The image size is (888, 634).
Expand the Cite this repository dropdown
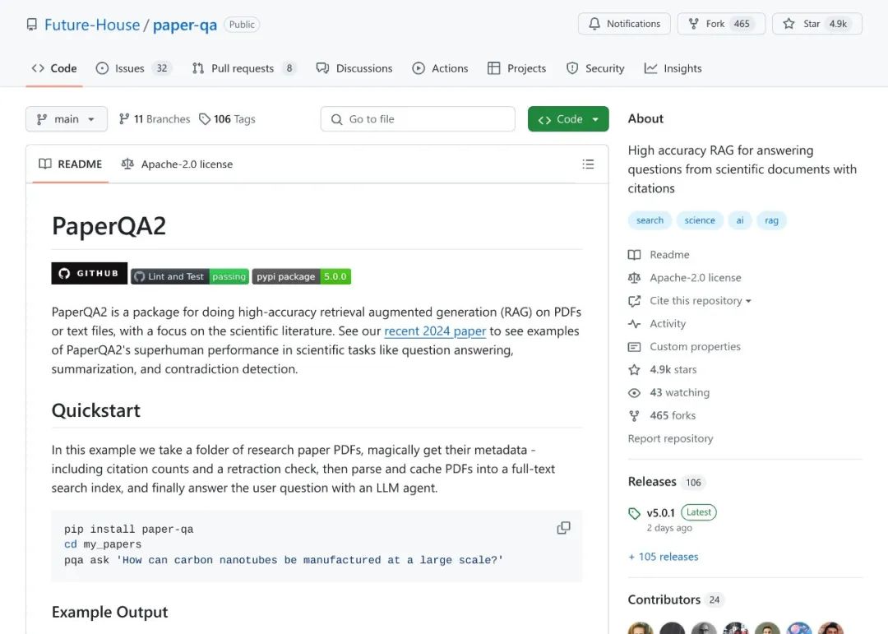[x=690, y=301]
